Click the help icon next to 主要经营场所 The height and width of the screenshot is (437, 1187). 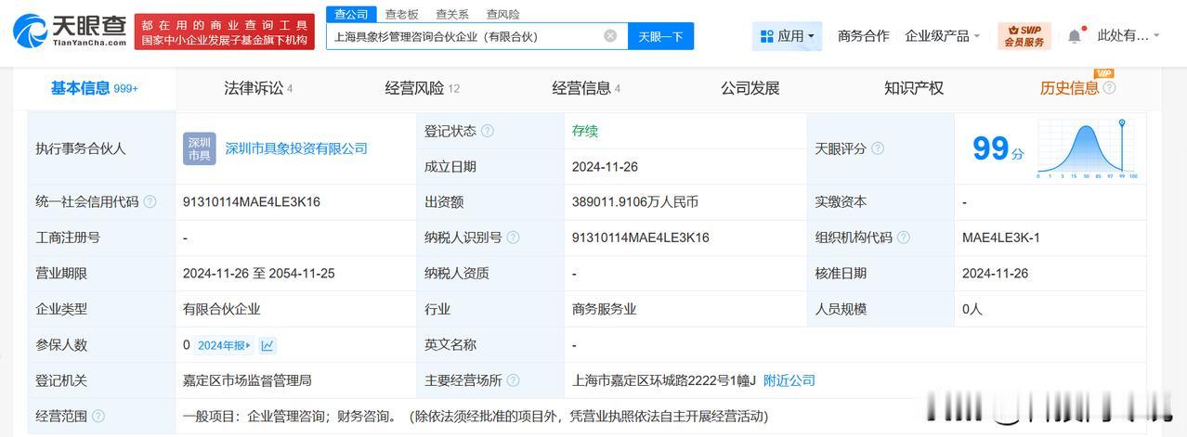[514, 380]
